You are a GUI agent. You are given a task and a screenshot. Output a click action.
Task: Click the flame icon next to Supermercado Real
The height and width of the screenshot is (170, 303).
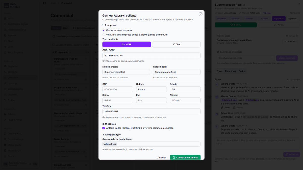244,5
